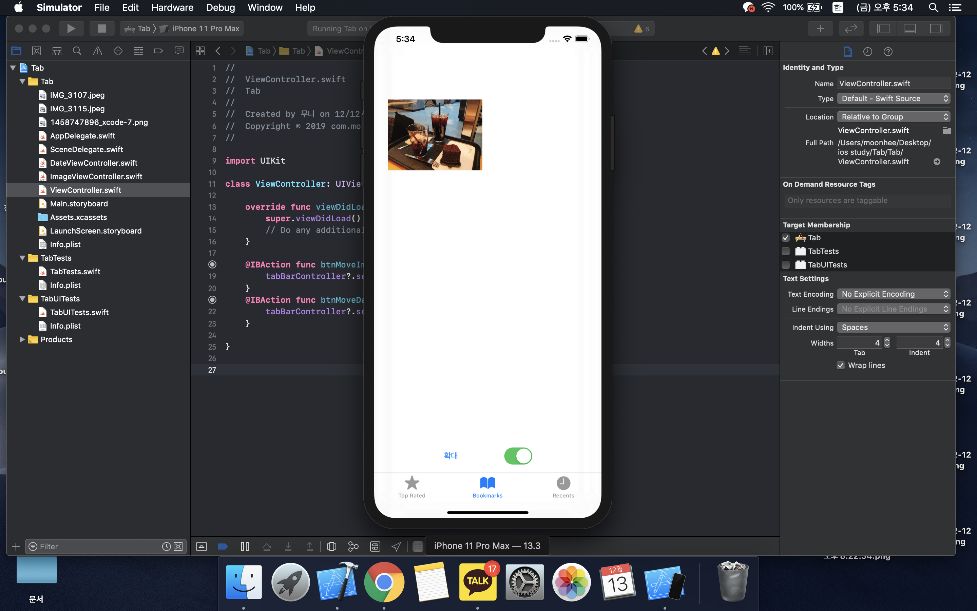Tap the Top Rated star tab

point(411,486)
